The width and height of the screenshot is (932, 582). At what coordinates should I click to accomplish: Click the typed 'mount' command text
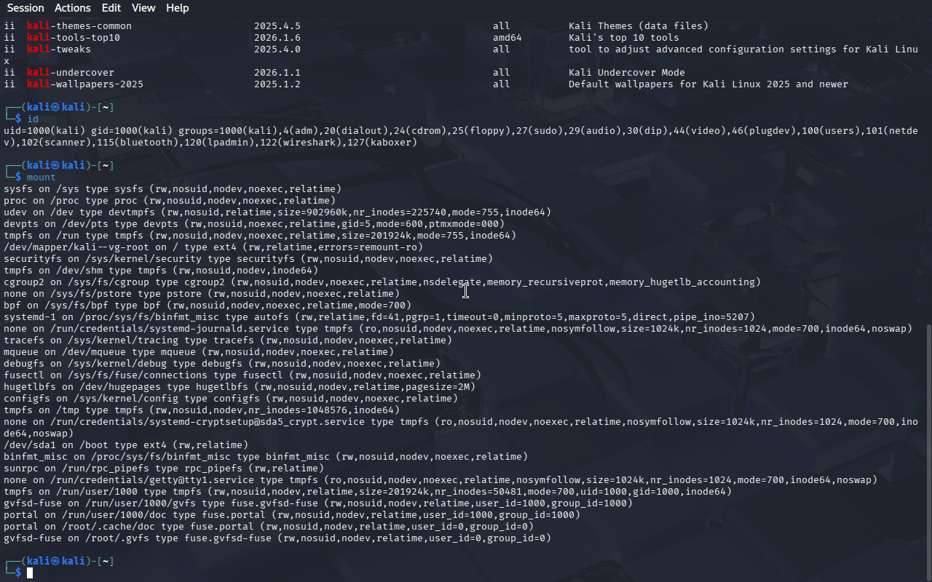[x=41, y=177]
